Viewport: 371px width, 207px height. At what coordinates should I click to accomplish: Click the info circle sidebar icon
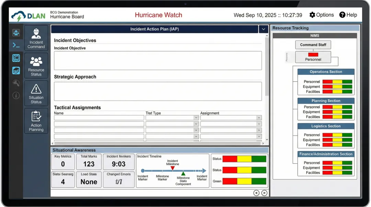[x=16, y=95]
